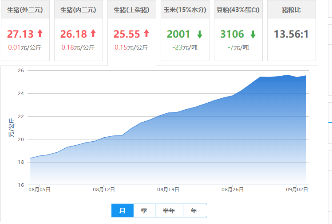Viewport: 332px width, 224px height.
Task: Click the 22 y-axis tick label
Action: click(21, 116)
